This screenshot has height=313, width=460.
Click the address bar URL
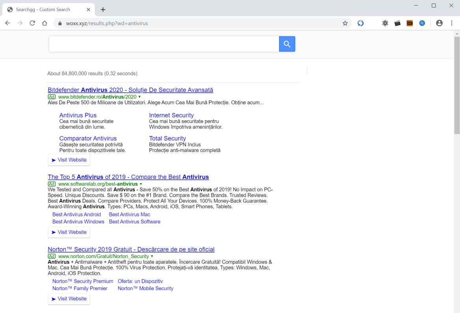pos(107,24)
